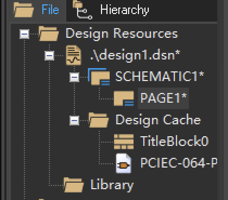Click the Design Resources folder icon
Image resolution: width=228 pixels, height=200 pixels.
[49, 34]
